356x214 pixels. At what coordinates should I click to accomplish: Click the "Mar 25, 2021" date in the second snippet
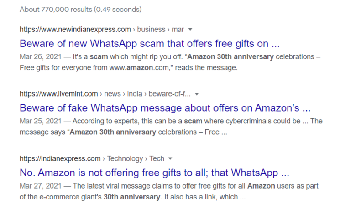[39, 122]
